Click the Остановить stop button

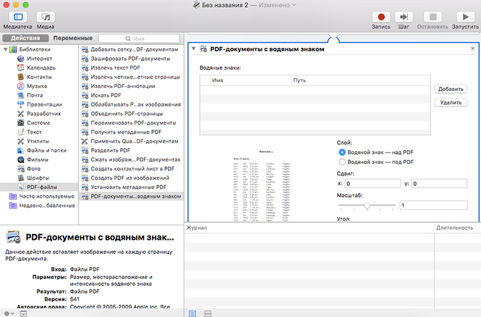(432, 17)
